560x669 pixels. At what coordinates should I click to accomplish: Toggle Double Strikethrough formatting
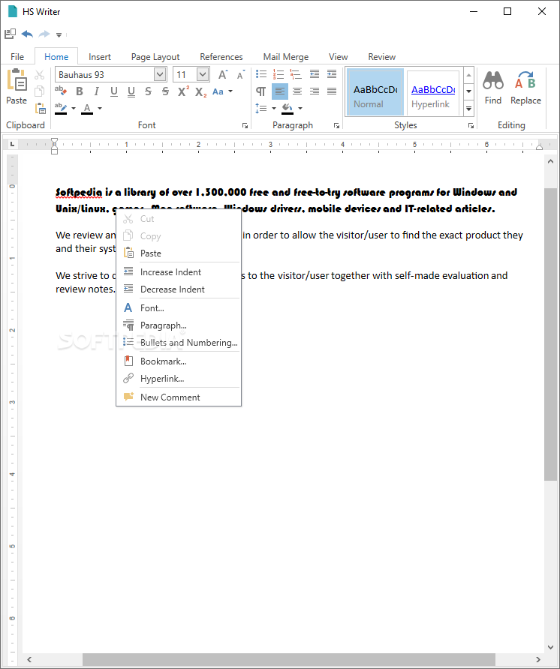tap(166, 91)
